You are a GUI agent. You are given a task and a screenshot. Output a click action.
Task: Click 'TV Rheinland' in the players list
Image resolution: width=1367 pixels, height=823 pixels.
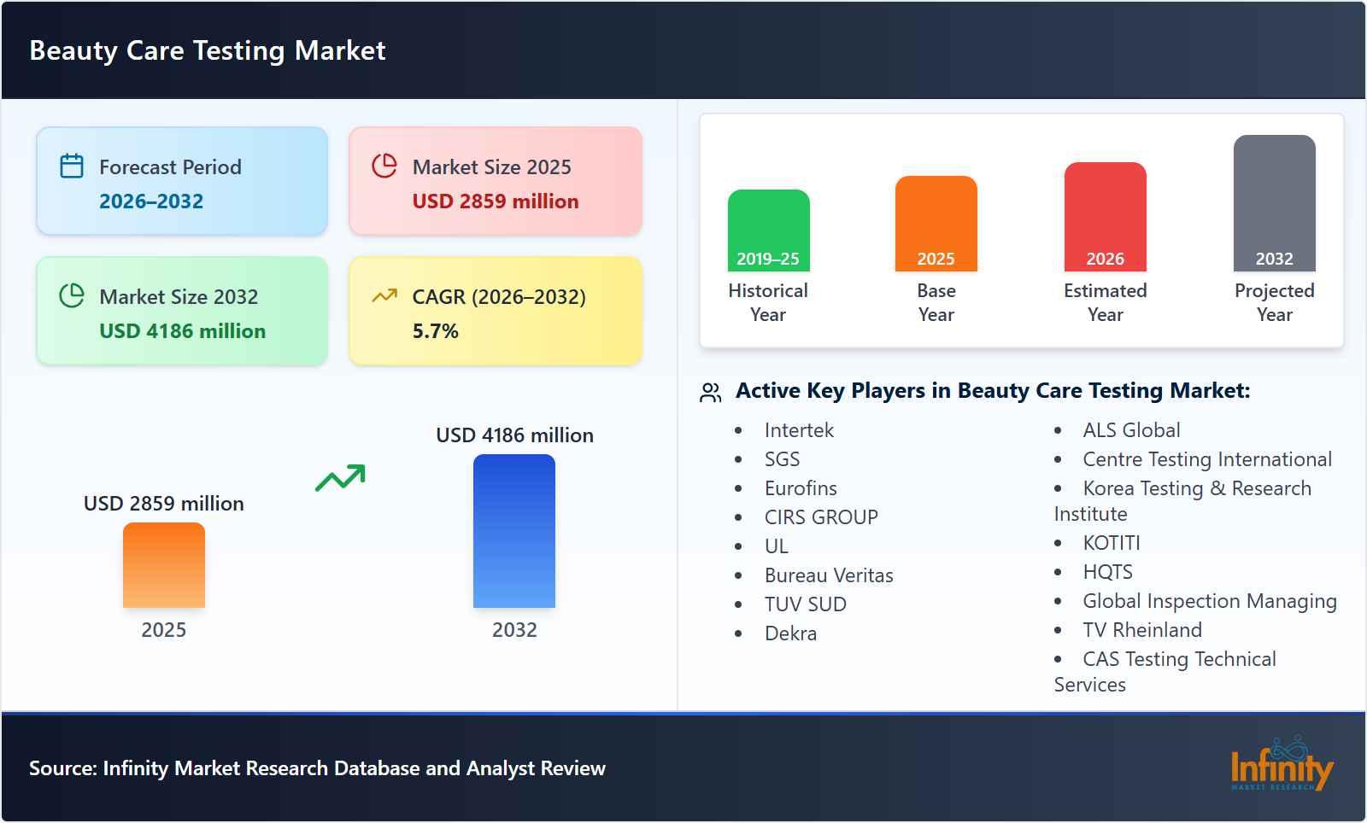pyautogui.click(x=1142, y=630)
